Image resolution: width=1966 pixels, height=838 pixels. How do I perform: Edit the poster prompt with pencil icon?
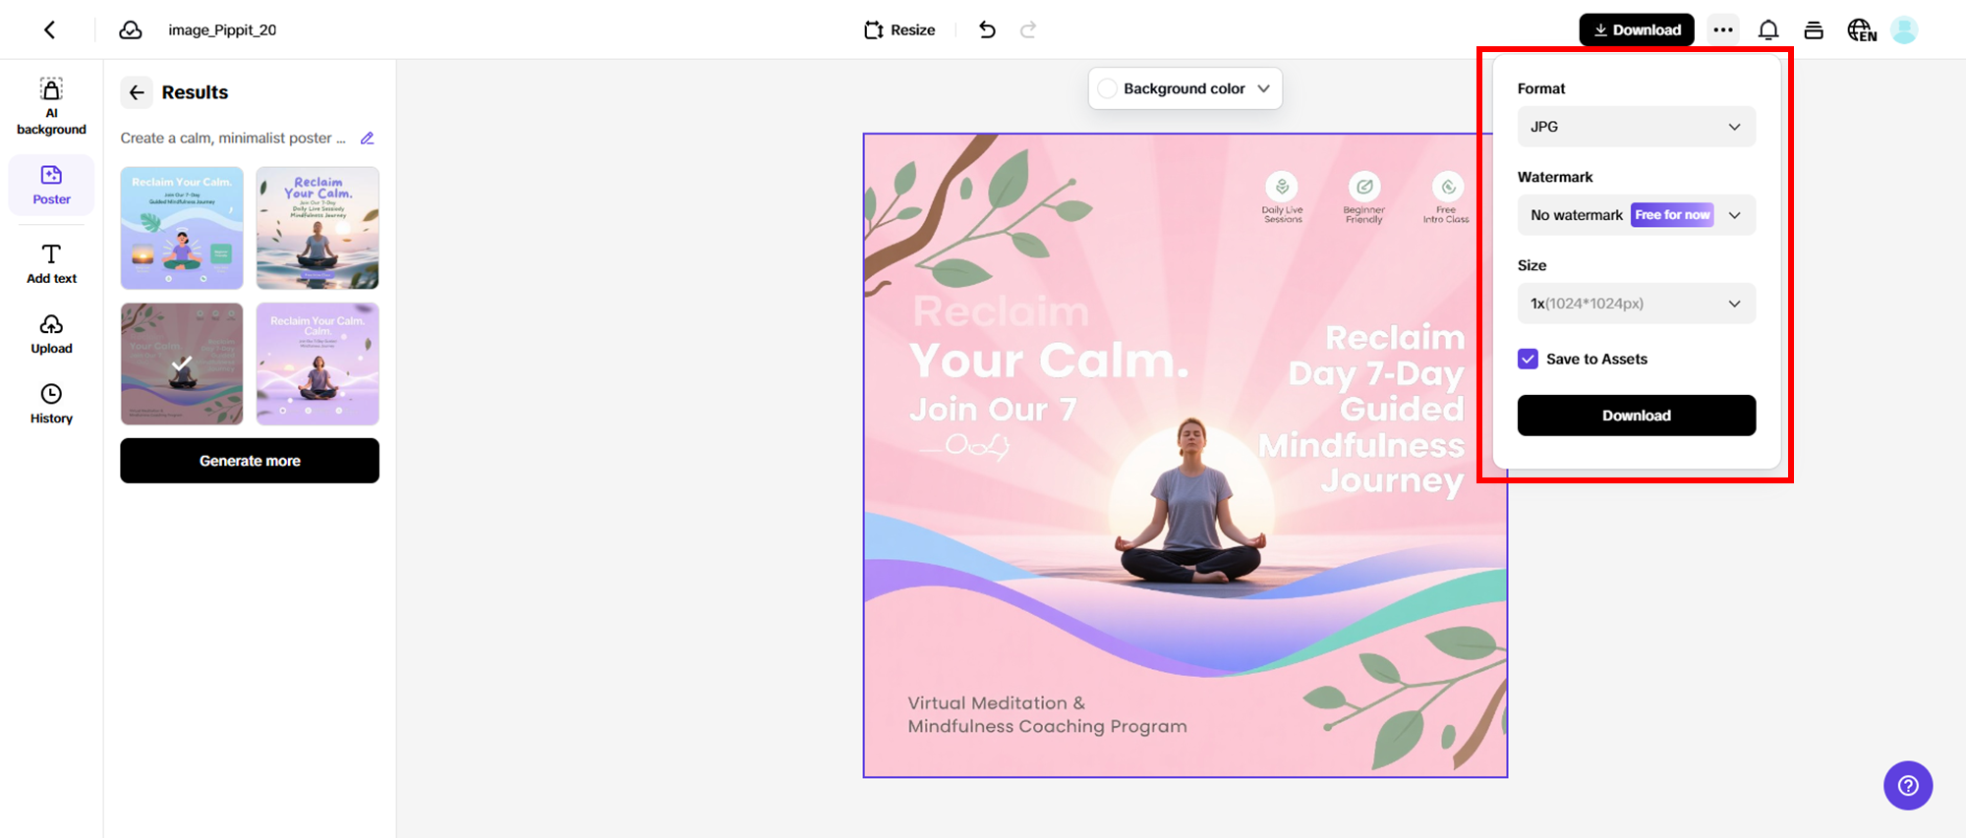(x=368, y=139)
